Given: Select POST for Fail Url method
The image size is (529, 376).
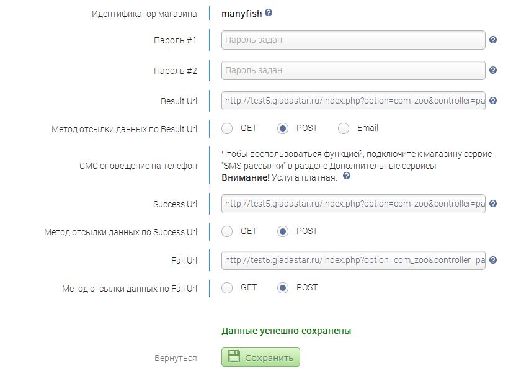Looking at the screenshot, I should click(283, 288).
